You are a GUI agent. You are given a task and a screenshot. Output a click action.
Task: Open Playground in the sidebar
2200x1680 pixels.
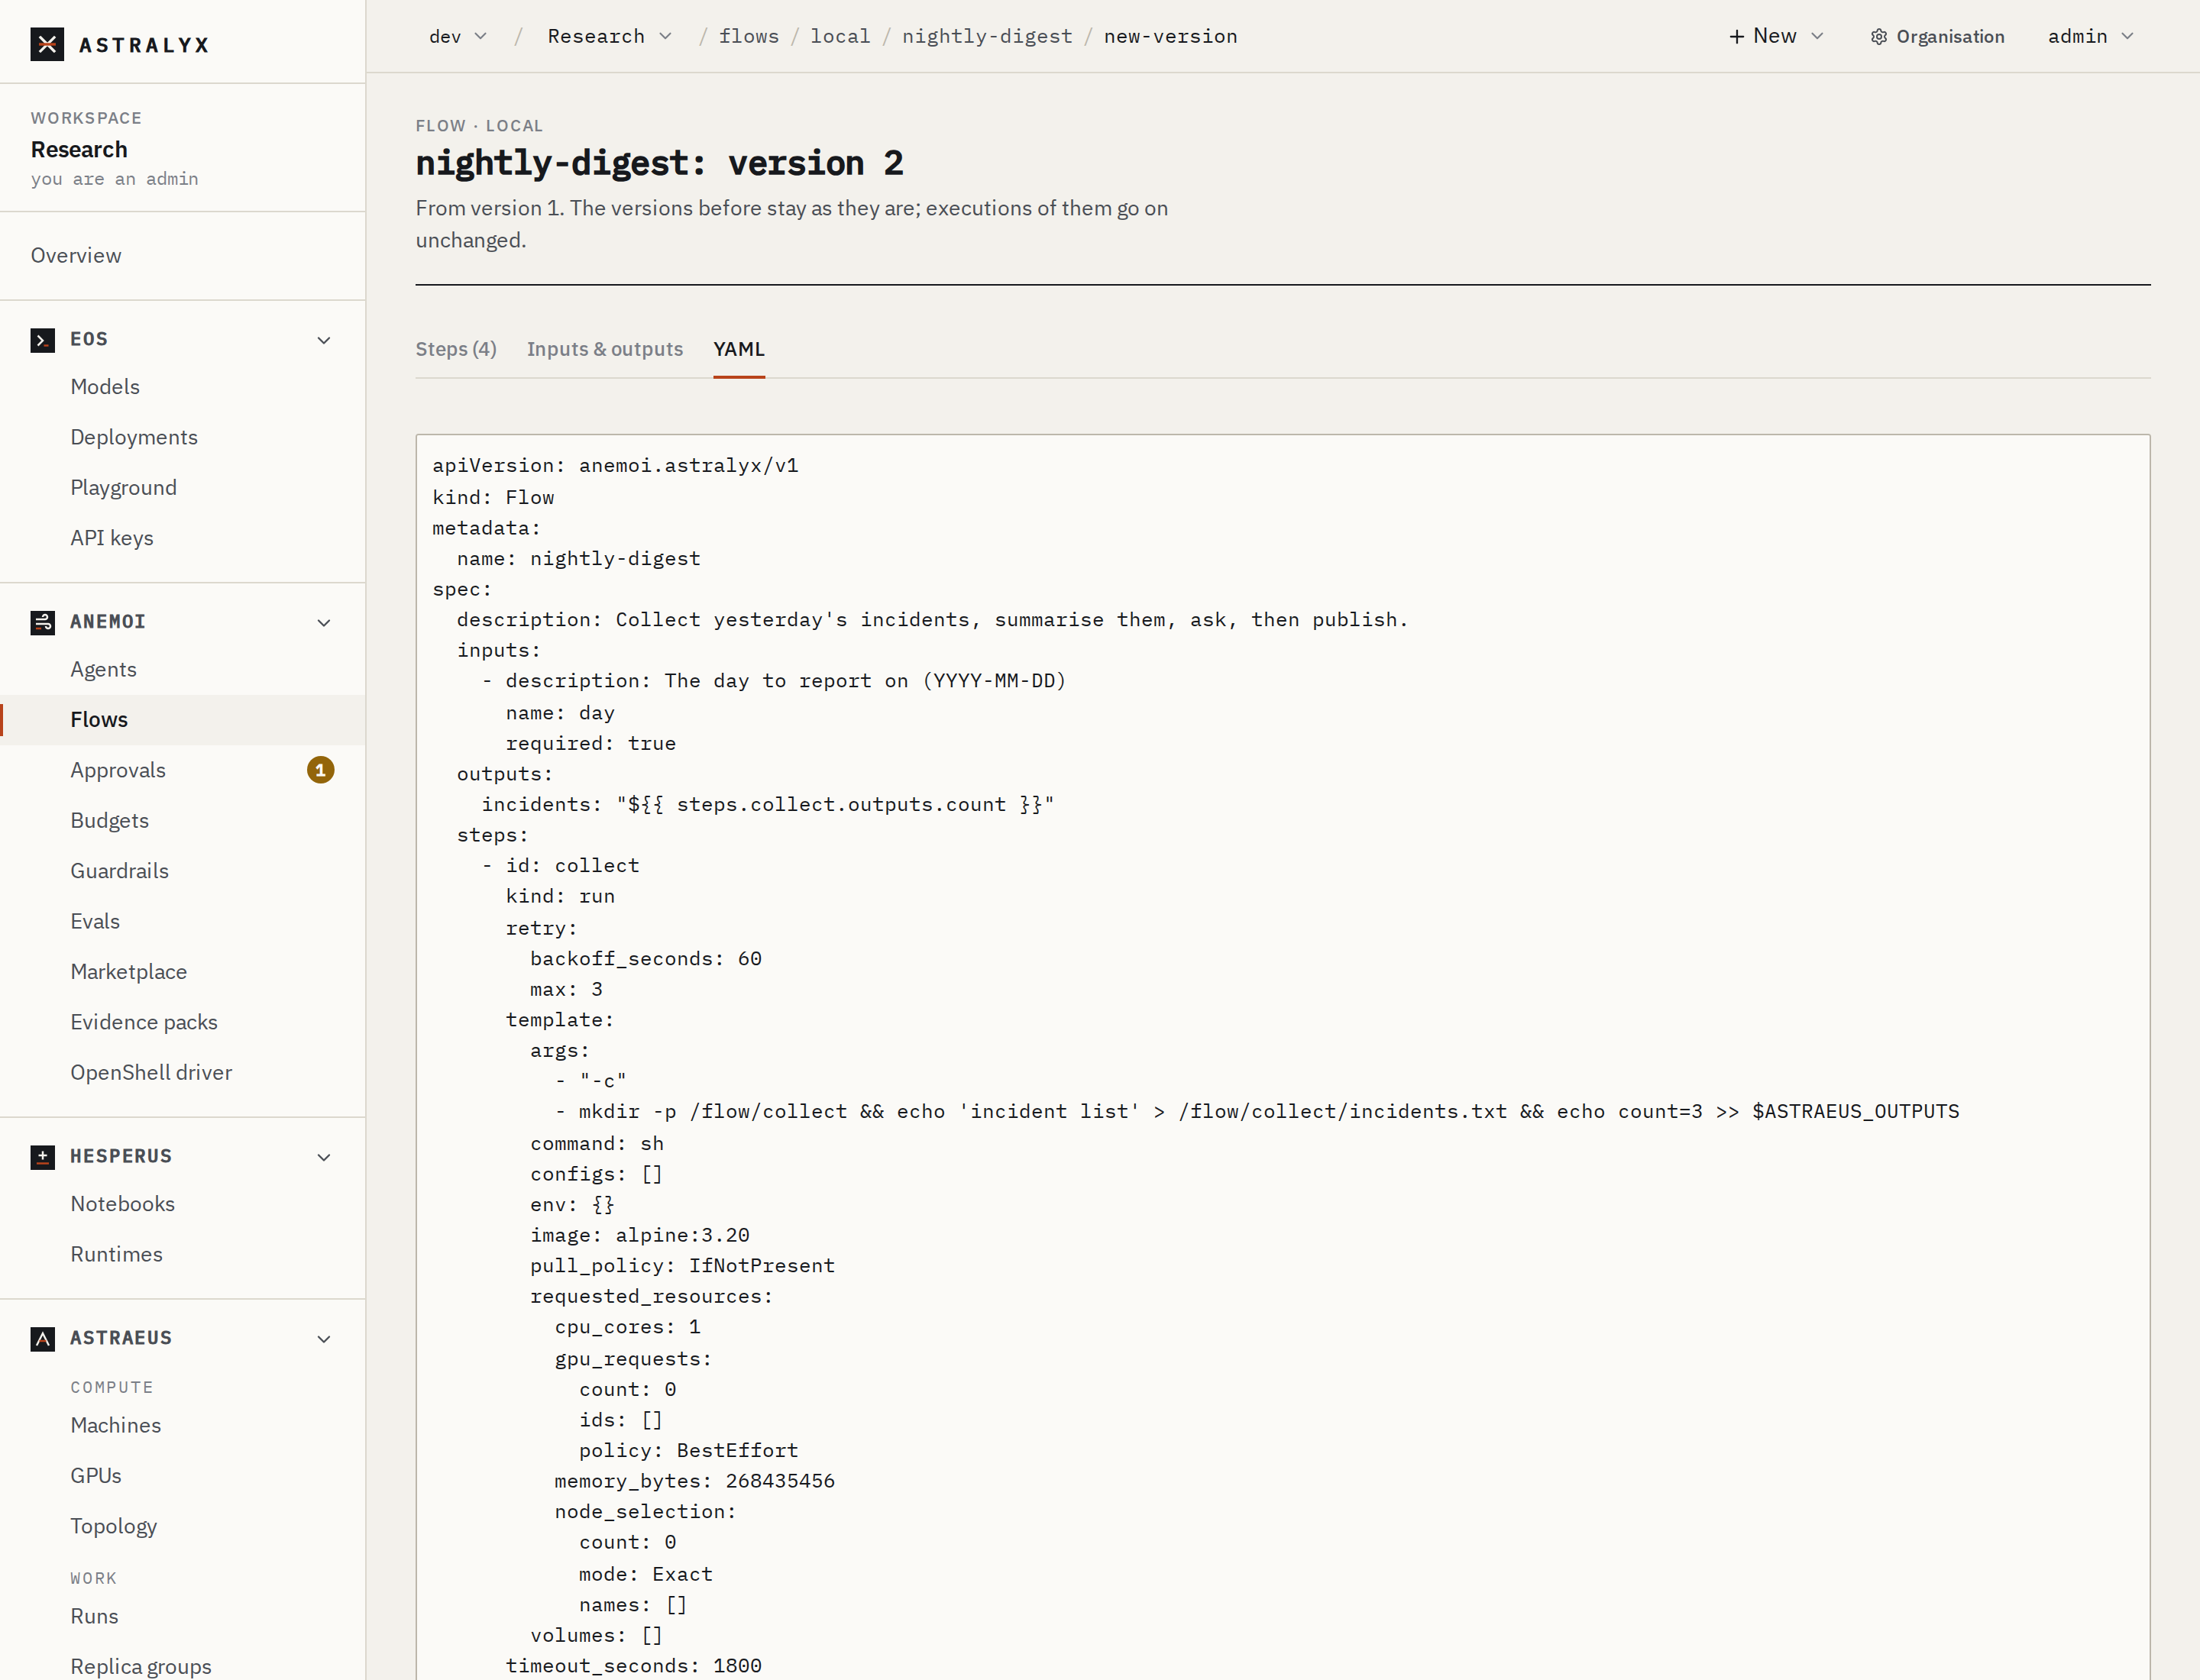[123, 488]
